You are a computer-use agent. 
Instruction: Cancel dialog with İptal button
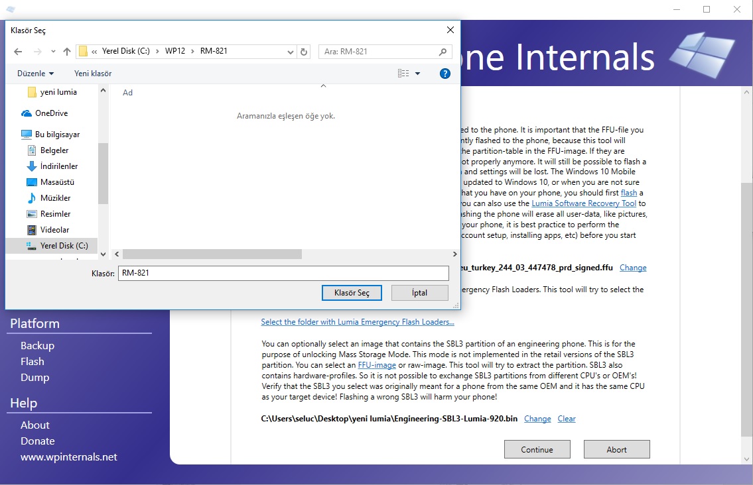click(x=420, y=293)
